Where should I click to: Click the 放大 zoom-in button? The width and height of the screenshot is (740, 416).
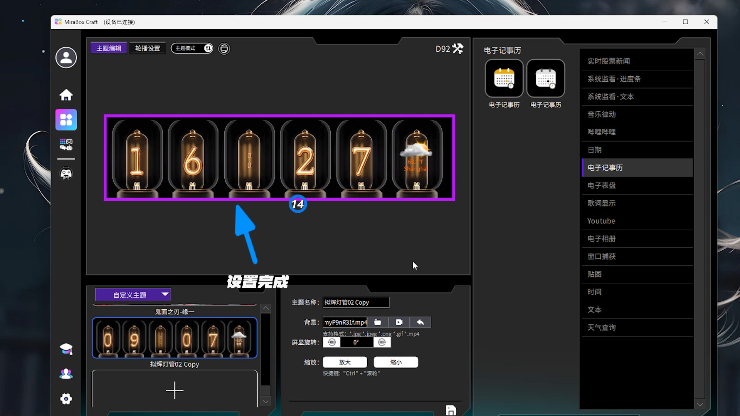point(345,362)
